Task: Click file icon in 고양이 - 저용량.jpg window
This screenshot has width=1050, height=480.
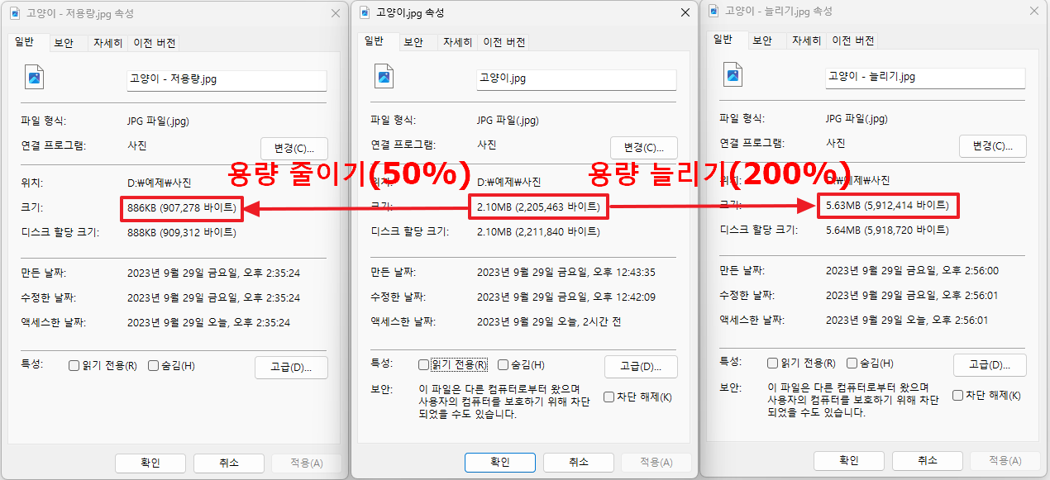Action: click(35, 77)
